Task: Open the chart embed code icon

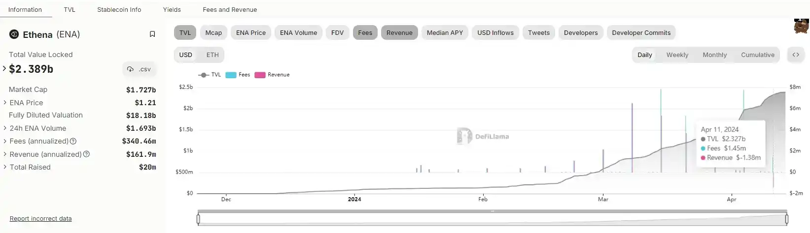Action: click(x=796, y=55)
